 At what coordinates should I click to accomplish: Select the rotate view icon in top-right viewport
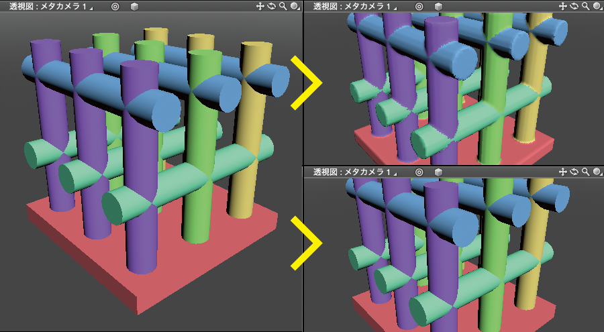pyautogui.click(x=575, y=6)
